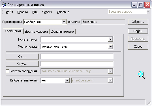
Task: Click the Advanced Find window title icon
Action: 4,5
